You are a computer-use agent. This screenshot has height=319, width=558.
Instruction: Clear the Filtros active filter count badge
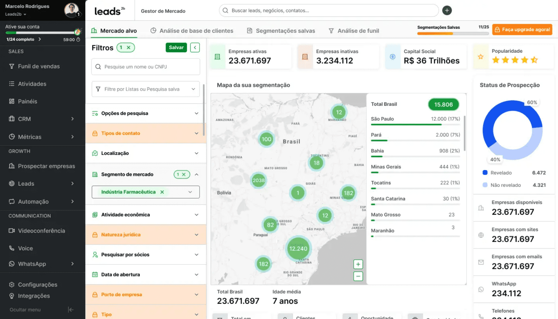(x=129, y=48)
